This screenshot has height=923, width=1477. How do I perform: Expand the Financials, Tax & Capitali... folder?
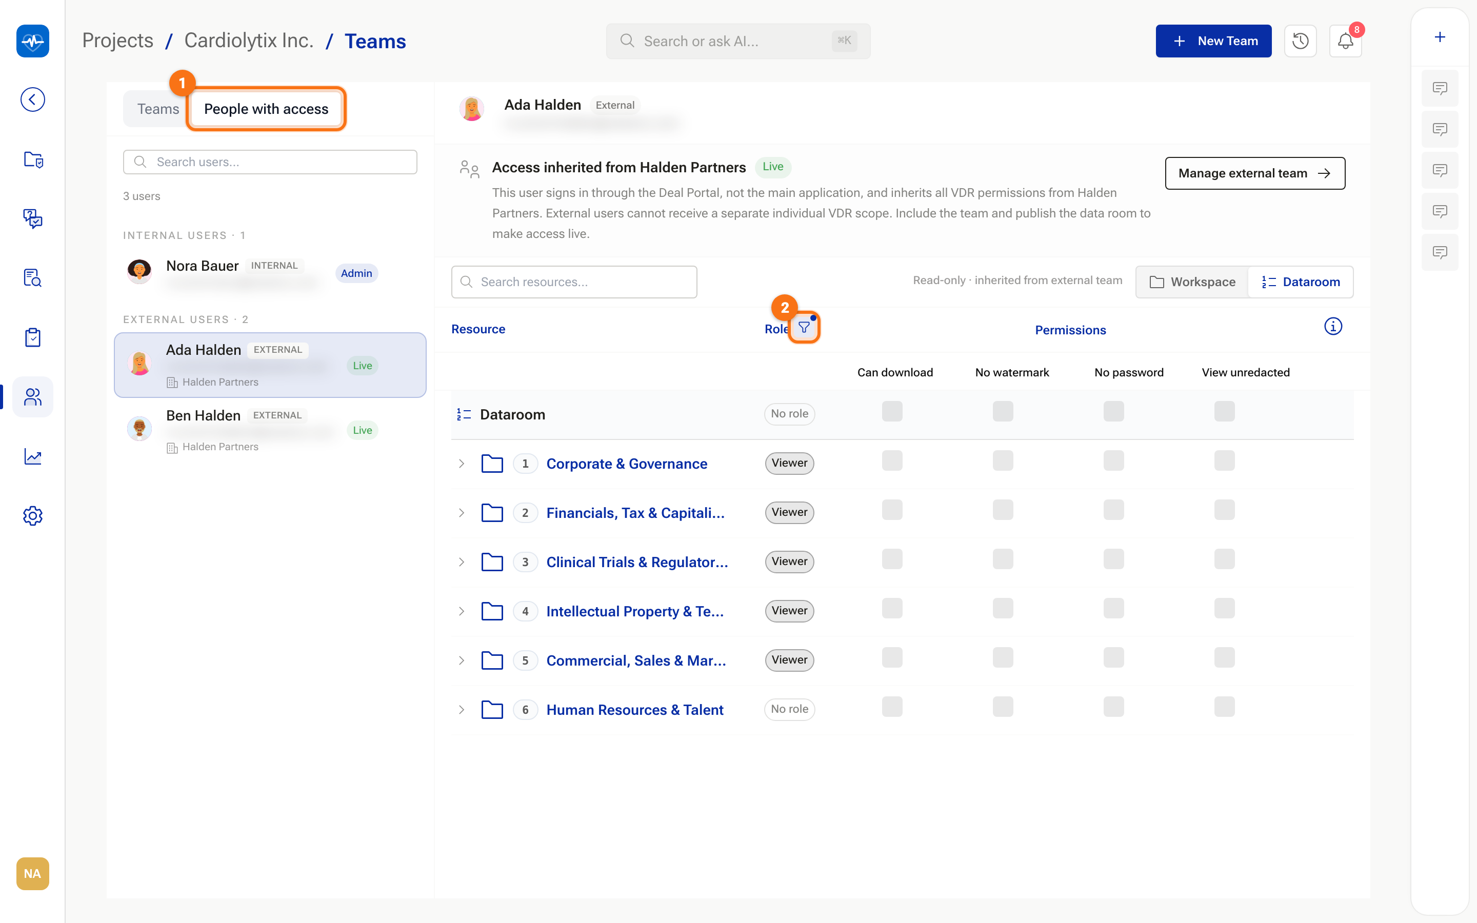tap(462, 513)
